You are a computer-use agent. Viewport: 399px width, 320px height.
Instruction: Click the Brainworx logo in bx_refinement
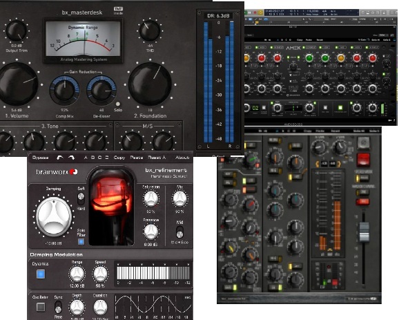coord(57,172)
